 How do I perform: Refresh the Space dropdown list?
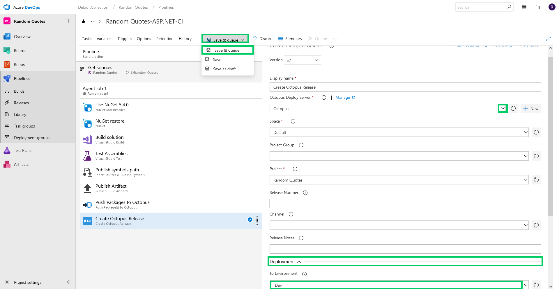(536, 132)
